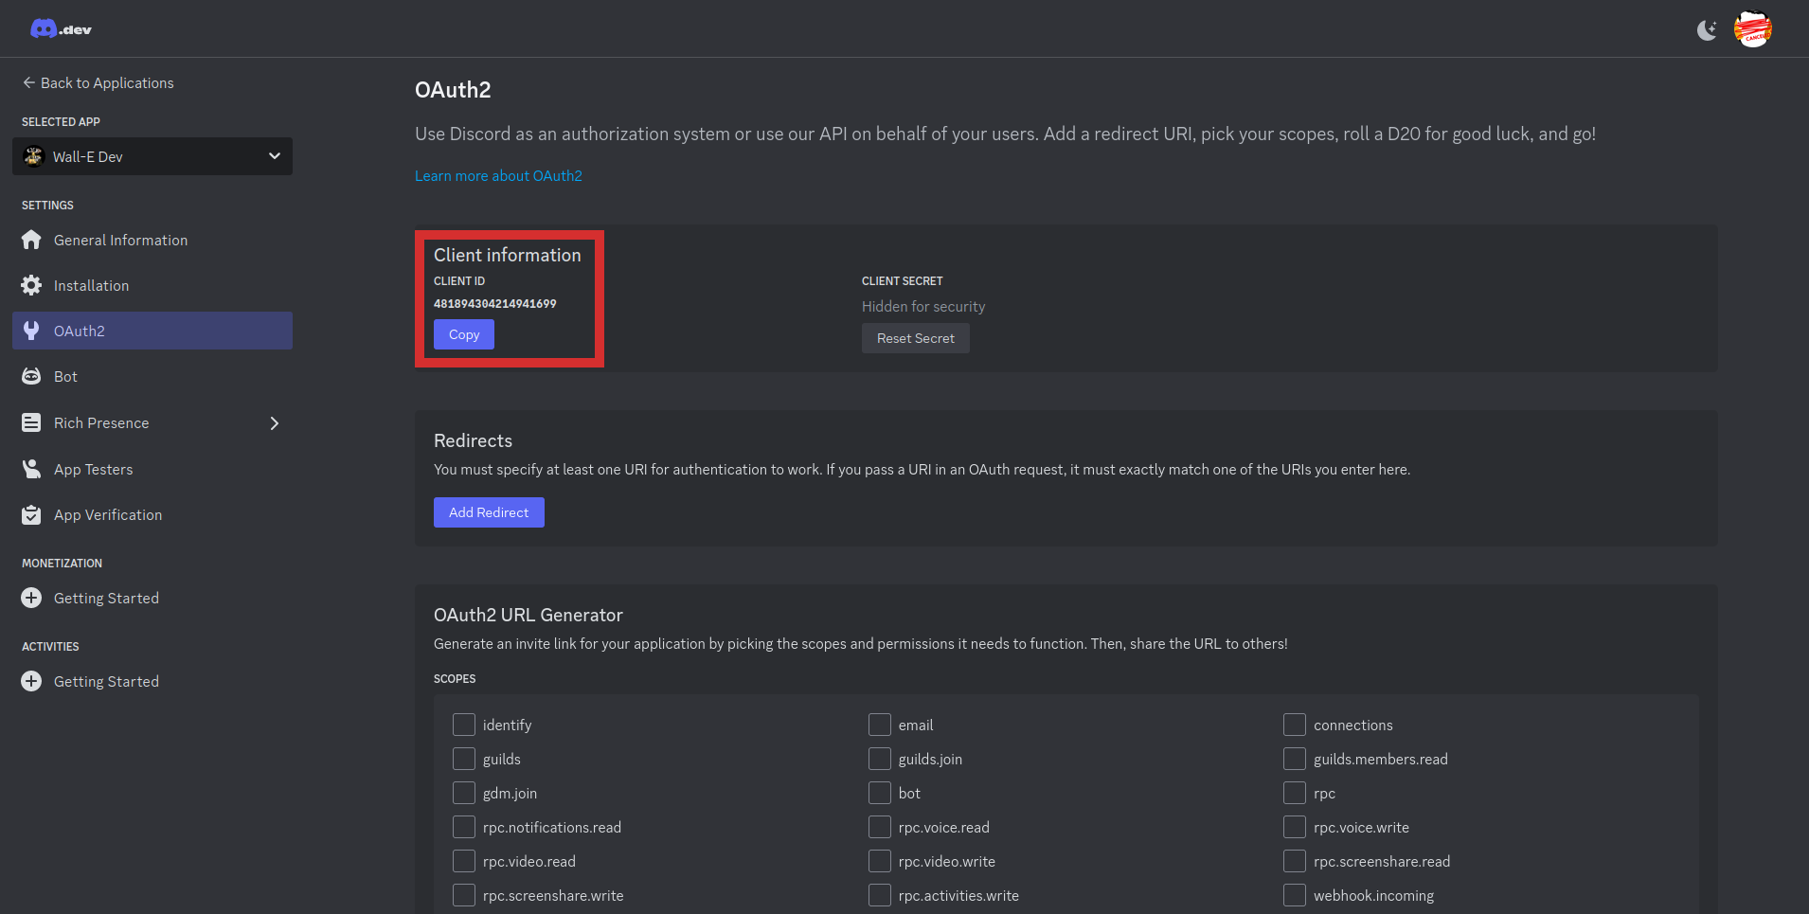Click the Hidden for security text
Image resolution: width=1809 pixels, height=914 pixels.
(923, 306)
